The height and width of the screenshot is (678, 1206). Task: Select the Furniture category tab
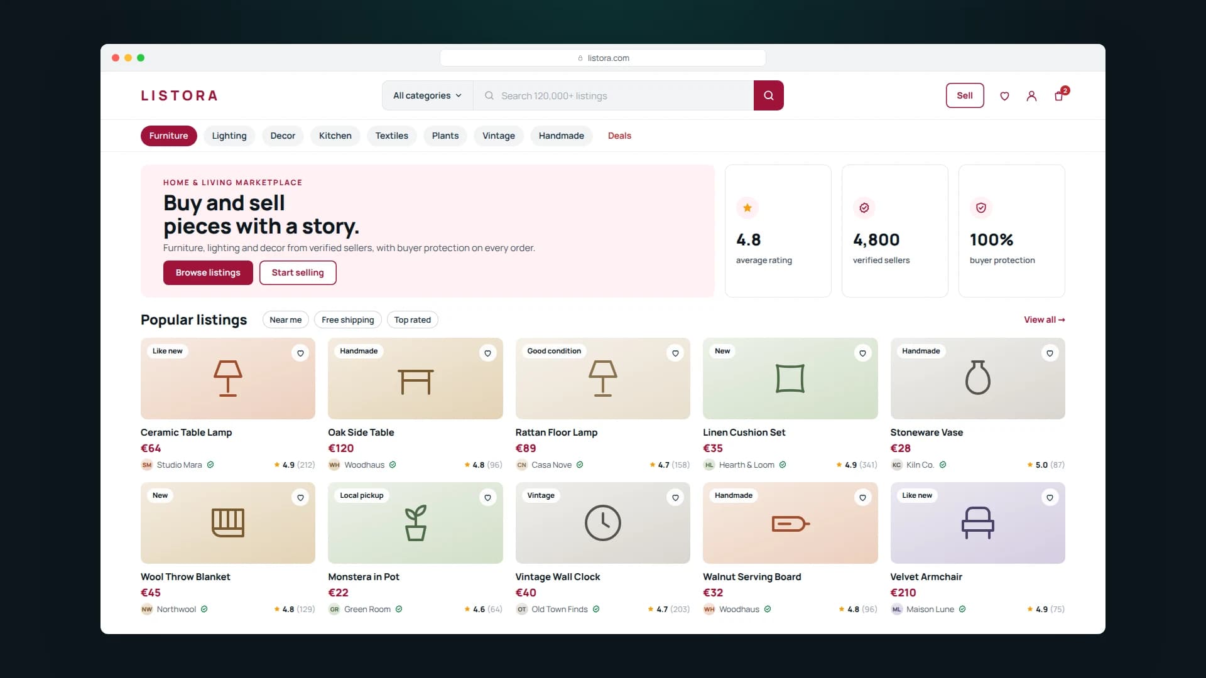(x=168, y=136)
